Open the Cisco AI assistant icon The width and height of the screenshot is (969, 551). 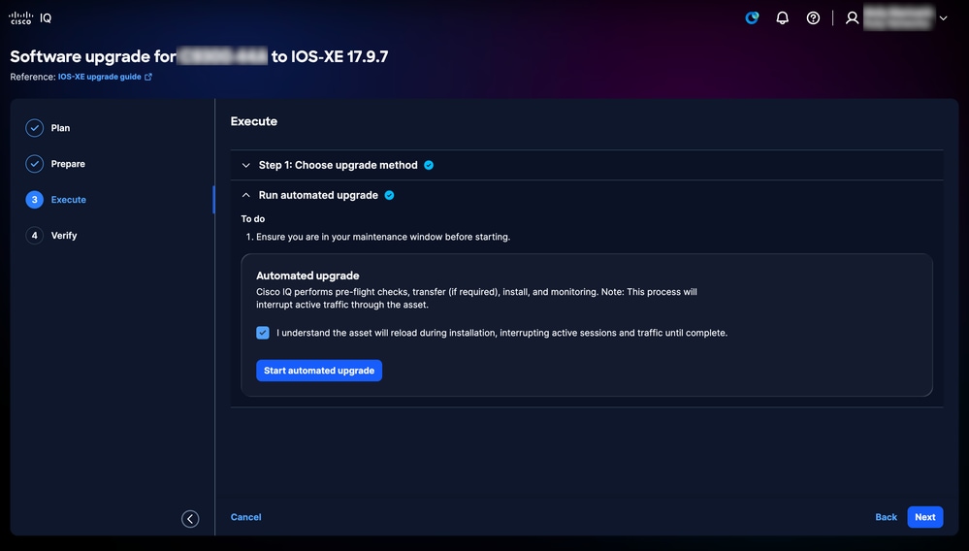(x=752, y=17)
